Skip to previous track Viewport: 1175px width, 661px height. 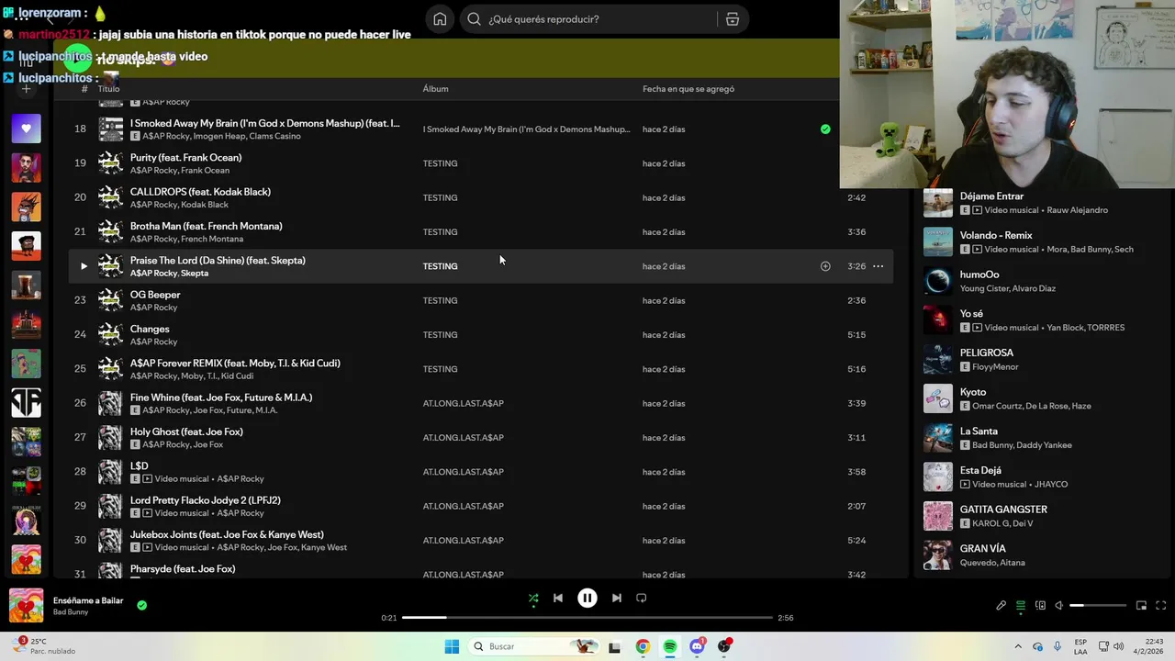point(558,598)
